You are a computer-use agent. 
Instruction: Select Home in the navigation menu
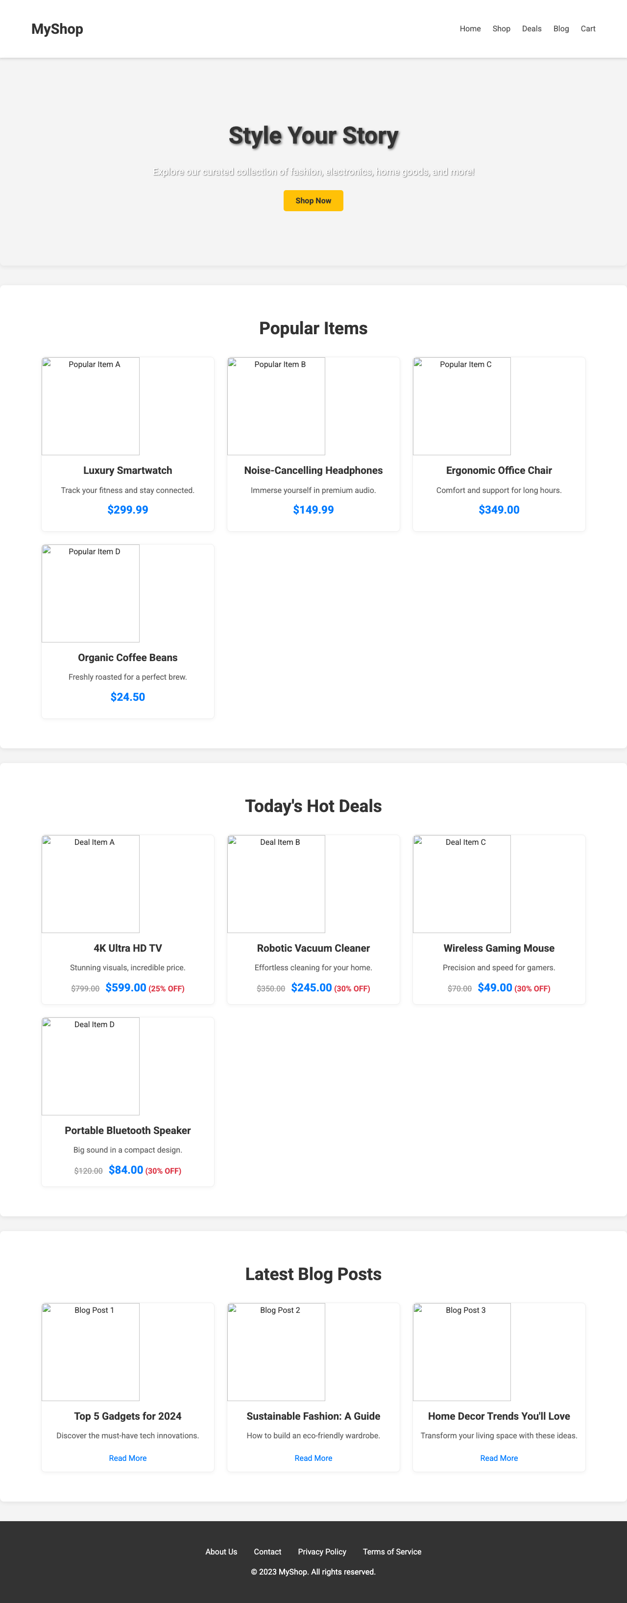(470, 28)
